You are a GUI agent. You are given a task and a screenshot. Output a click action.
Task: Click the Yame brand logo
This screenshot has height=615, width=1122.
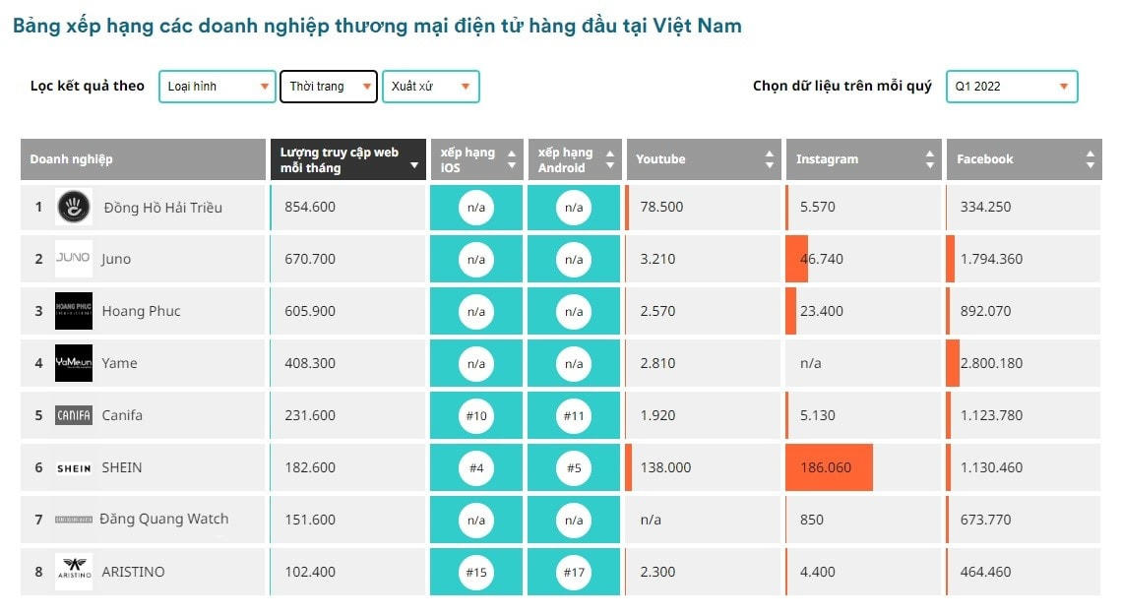(74, 363)
